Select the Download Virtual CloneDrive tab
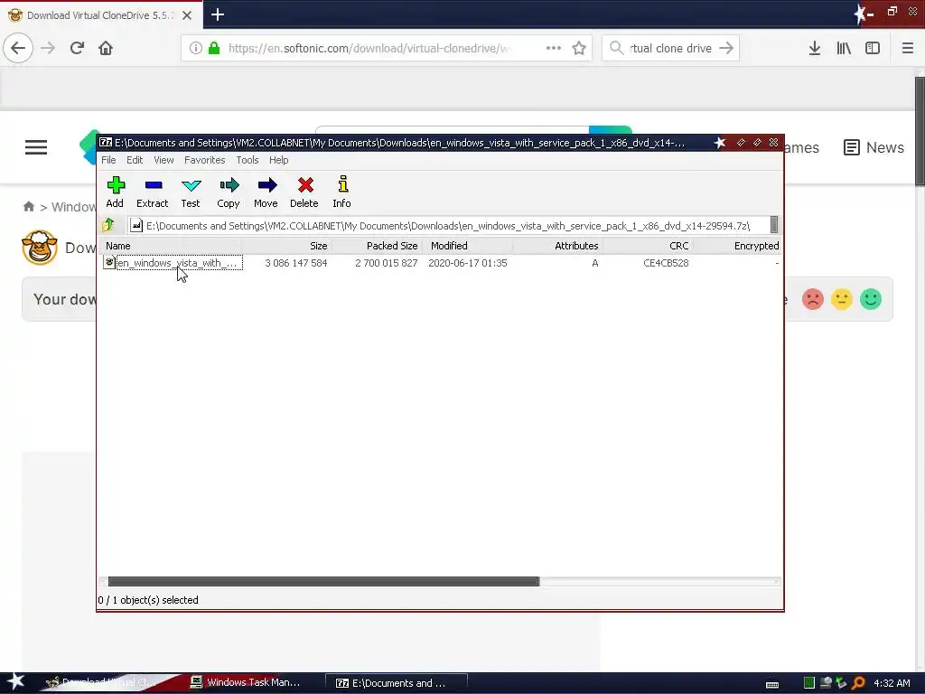925x694 pixels. point(101,14)
